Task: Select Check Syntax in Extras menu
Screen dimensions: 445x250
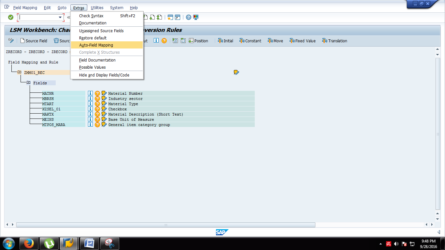Action: point(107,16)
